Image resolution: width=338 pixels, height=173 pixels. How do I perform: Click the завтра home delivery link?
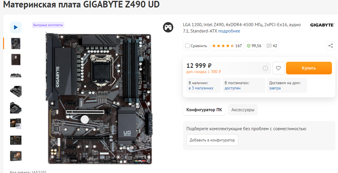point(275,88)
